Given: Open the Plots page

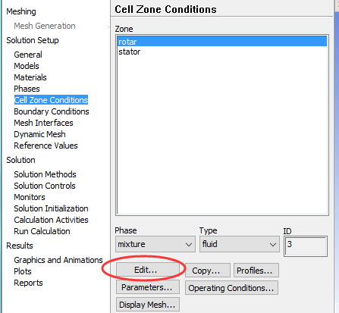Looking at the screenshot, I should (x=23, y=271).
